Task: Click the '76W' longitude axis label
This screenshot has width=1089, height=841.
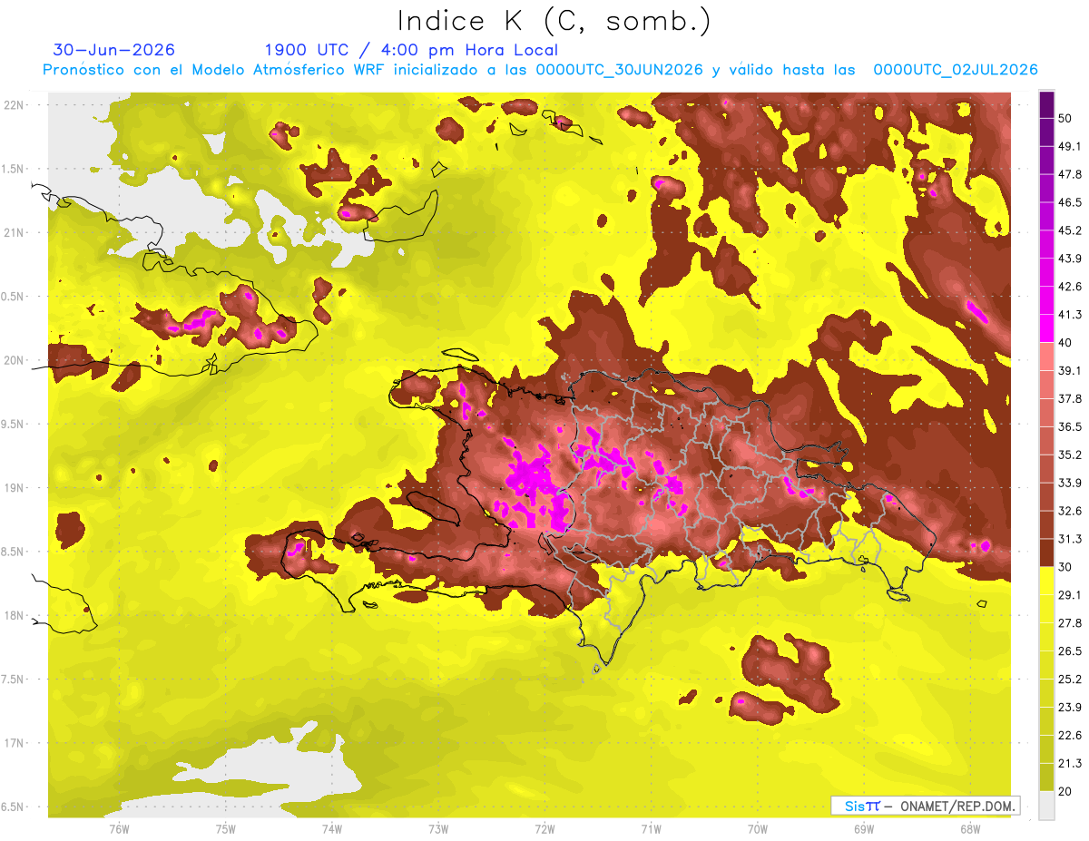Action: coord(119,828)
